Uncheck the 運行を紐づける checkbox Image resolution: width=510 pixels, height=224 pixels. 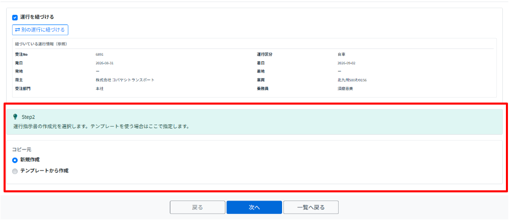pos(15,17)
